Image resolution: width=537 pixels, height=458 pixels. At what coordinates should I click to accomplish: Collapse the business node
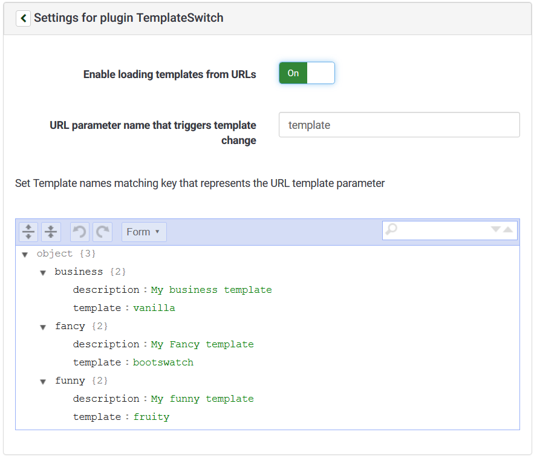click(43, 273)
